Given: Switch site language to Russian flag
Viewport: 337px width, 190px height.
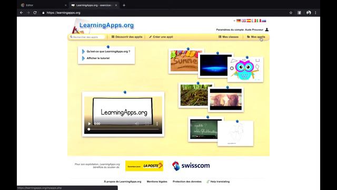Looking at the screenshot, I should click(264, 21).
